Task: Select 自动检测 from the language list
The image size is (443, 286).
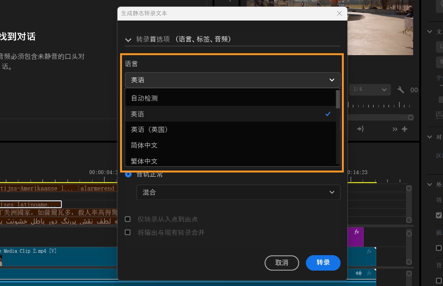Action: [144, 98]
